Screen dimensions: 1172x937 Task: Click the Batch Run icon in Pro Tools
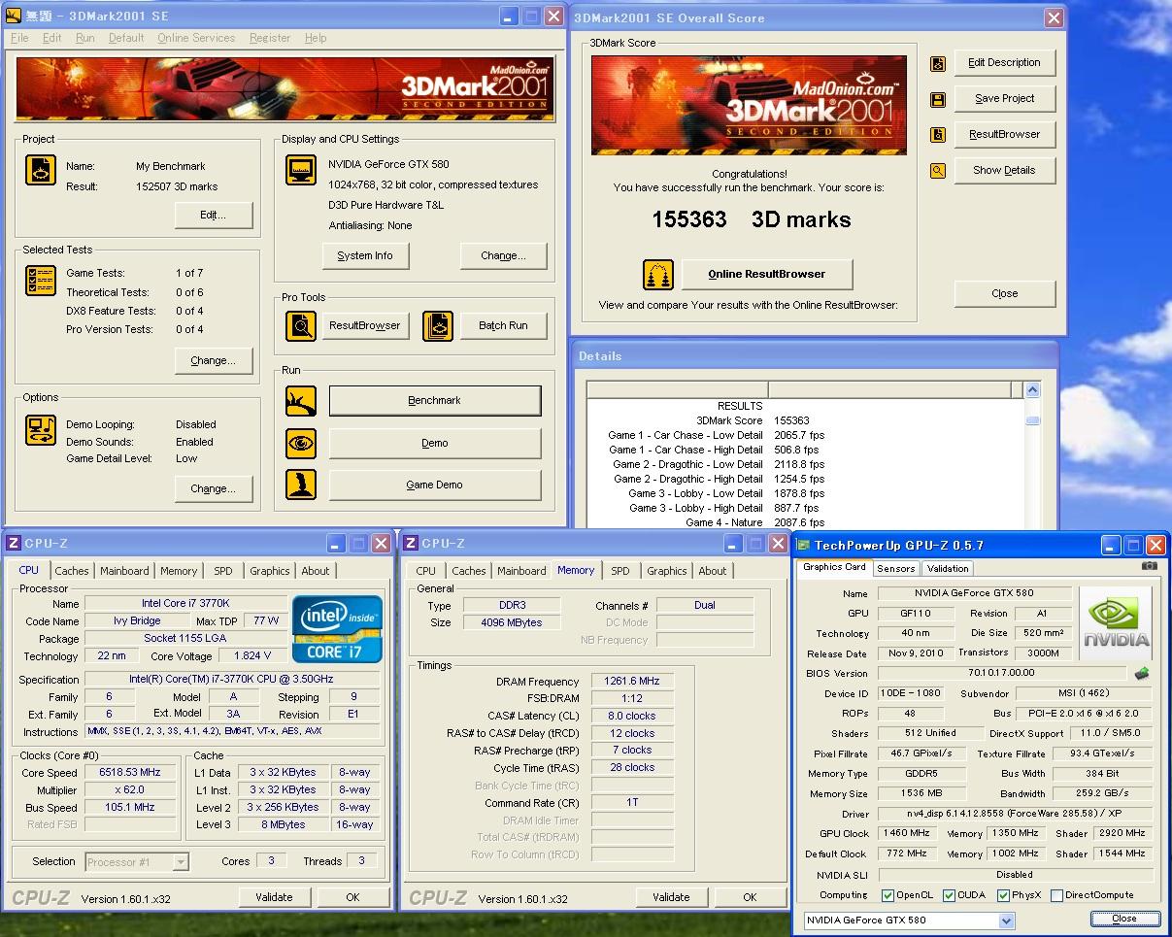click(438, 326)
